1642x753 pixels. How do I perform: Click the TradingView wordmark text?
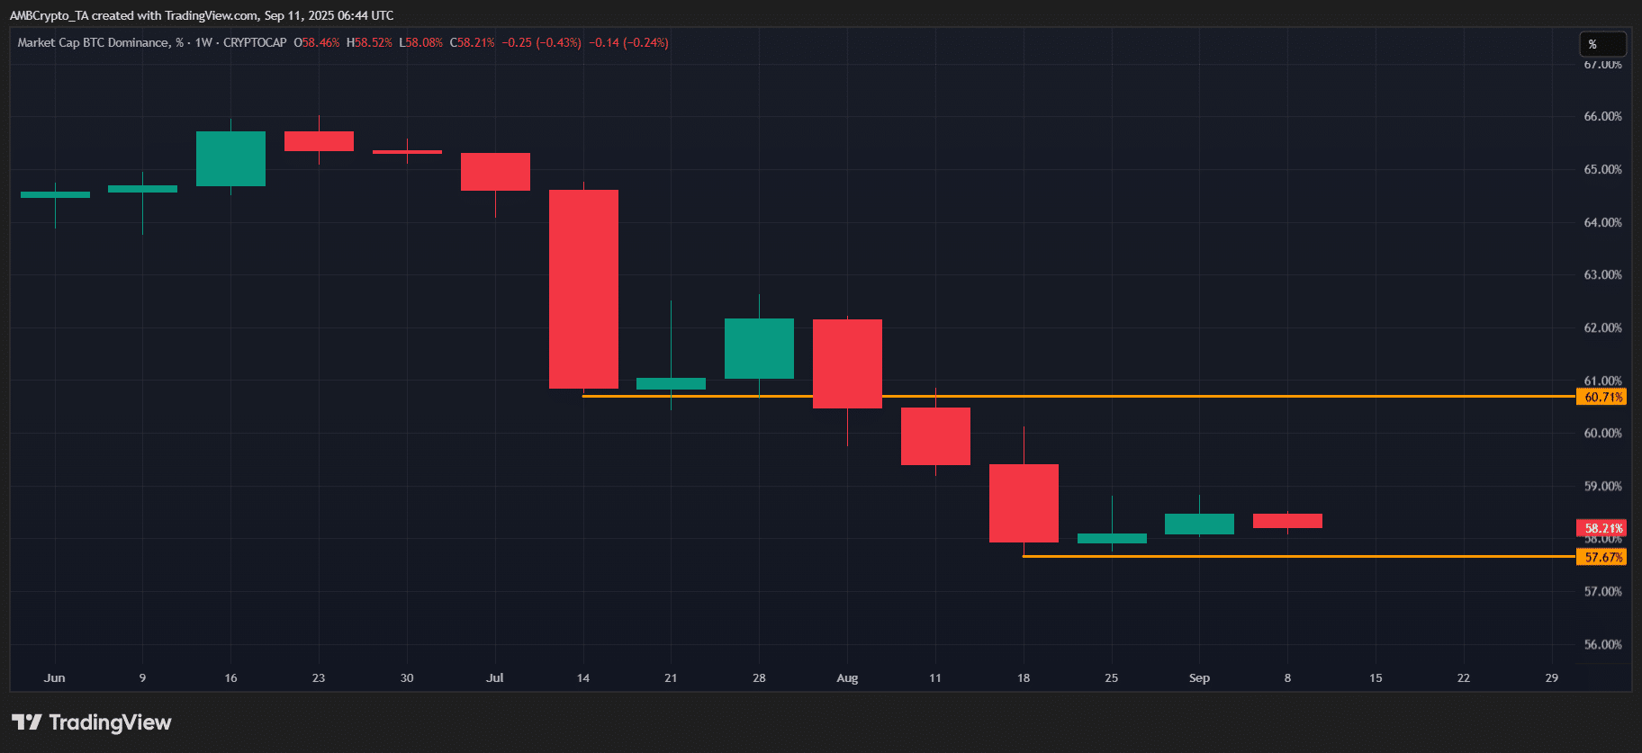110,722
